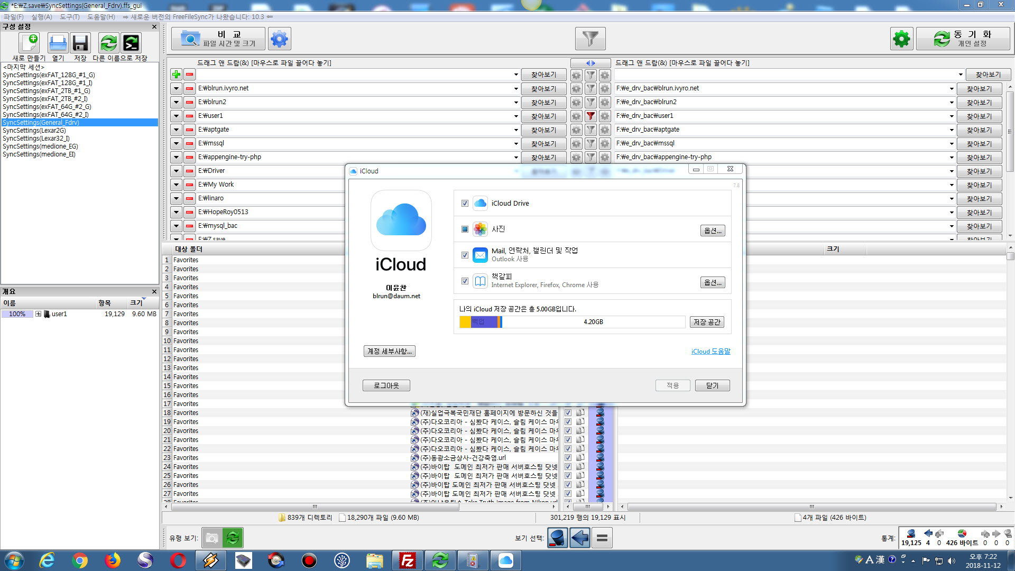Open dropdown of the empty top-left folder field
The image size is (1015, 571).
click(x=516, y=75)
